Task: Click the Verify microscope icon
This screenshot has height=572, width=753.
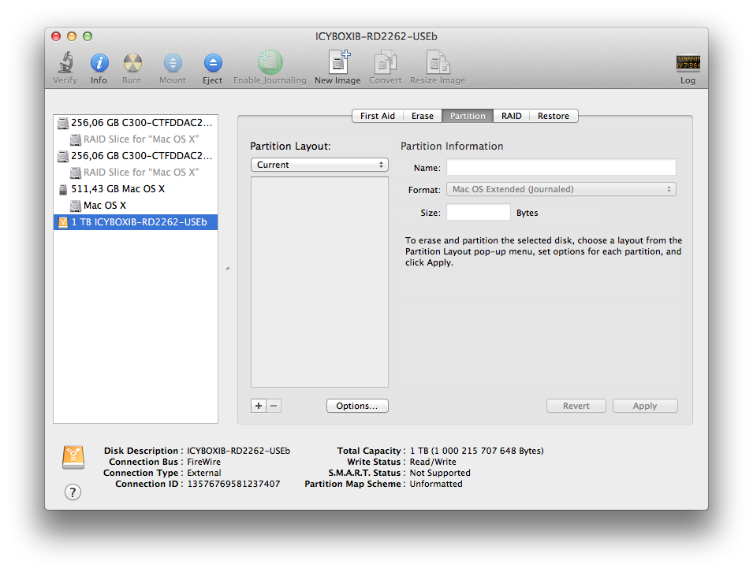Action: pos(65,62)
